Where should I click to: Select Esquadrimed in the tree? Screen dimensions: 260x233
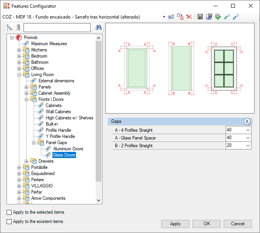pos(43,173)
